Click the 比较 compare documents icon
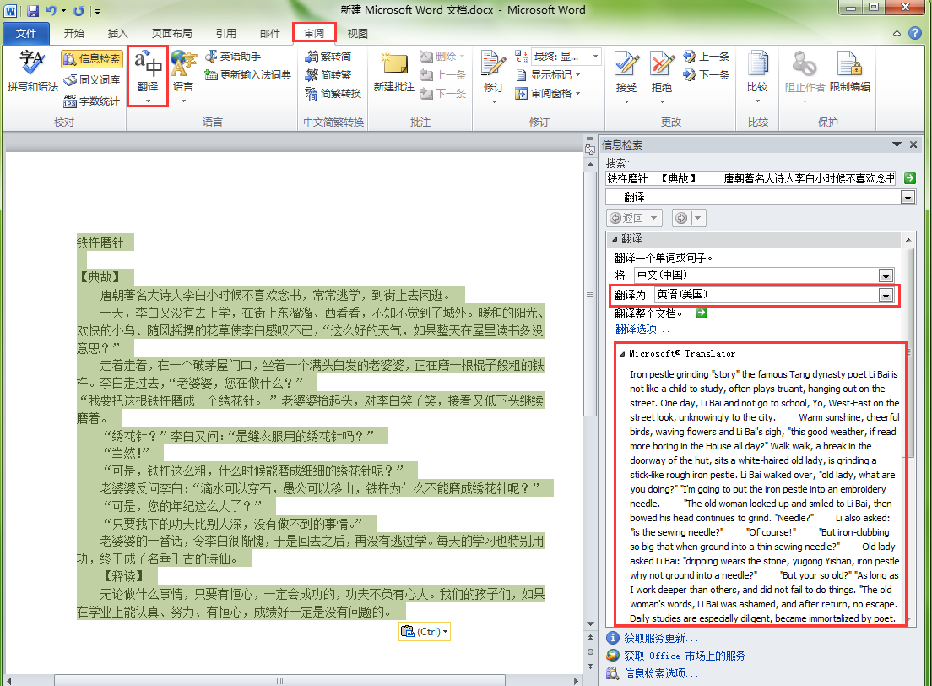Image resolution: width=932 pixels, height=686 pixels. point(757,65)
